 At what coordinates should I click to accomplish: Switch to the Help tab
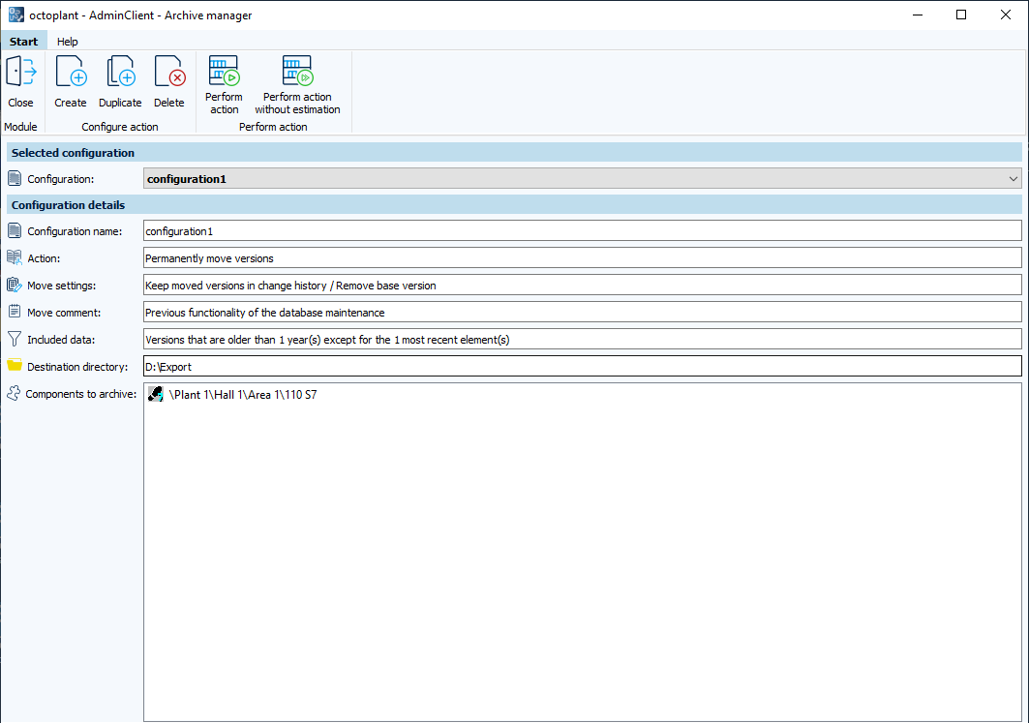67,42
